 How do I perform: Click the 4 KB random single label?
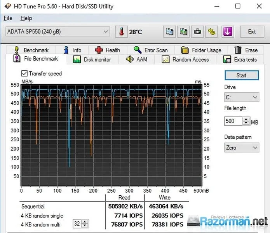pos(42,216)
